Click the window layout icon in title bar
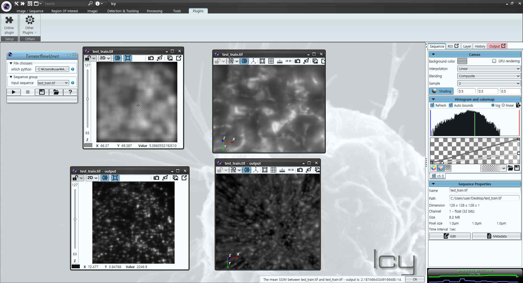Screen dimensions: 523x283 [x=30, y=4]
